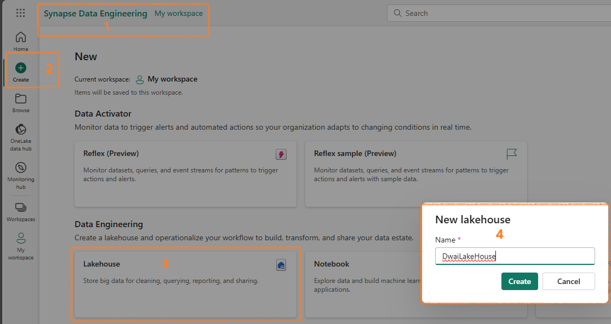
Task: Click the Reflex lightning icon
Action: click(x=281, y=154)
